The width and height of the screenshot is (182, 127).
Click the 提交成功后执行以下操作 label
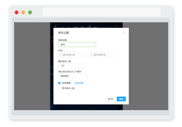tap(70, 72)
